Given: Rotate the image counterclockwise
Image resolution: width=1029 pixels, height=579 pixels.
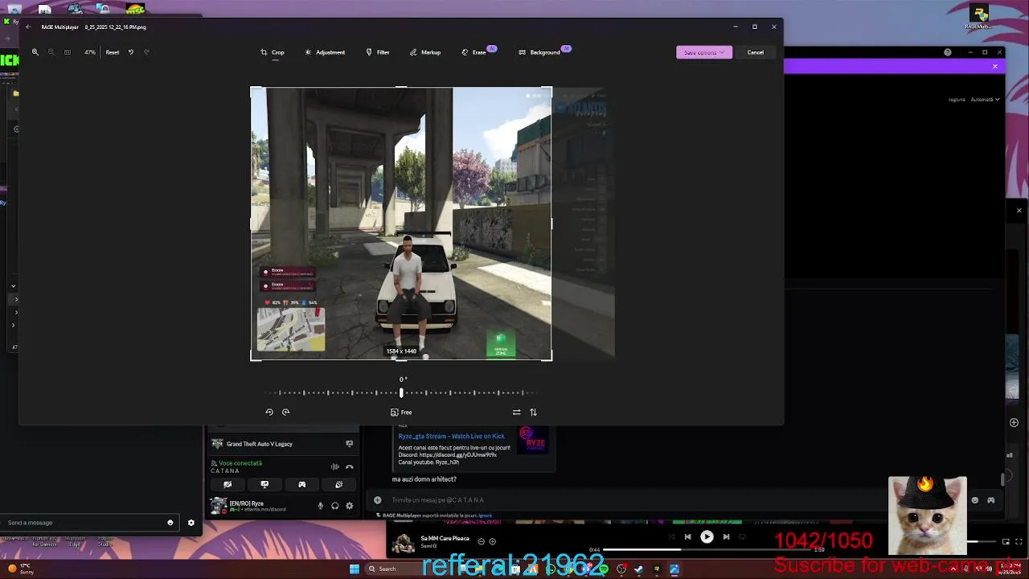Looking at the screenshot, I should (269, 412).
